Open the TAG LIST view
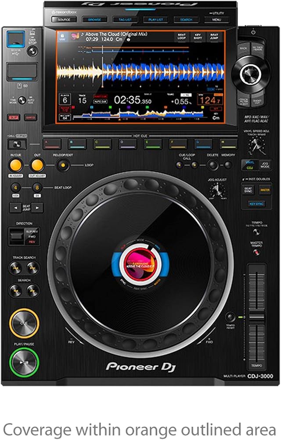 click(125, 20)
